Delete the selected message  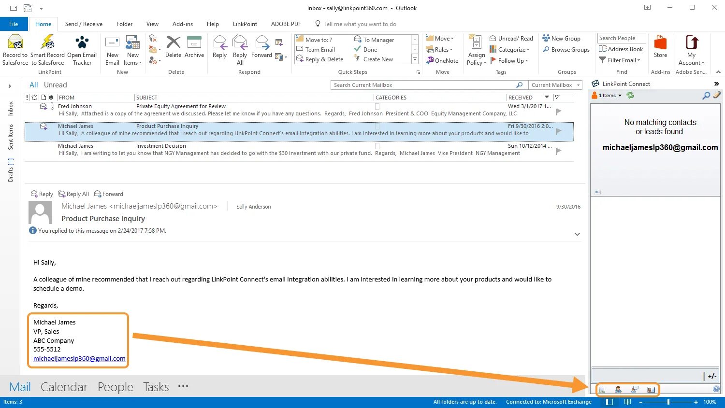coord(173,47)
